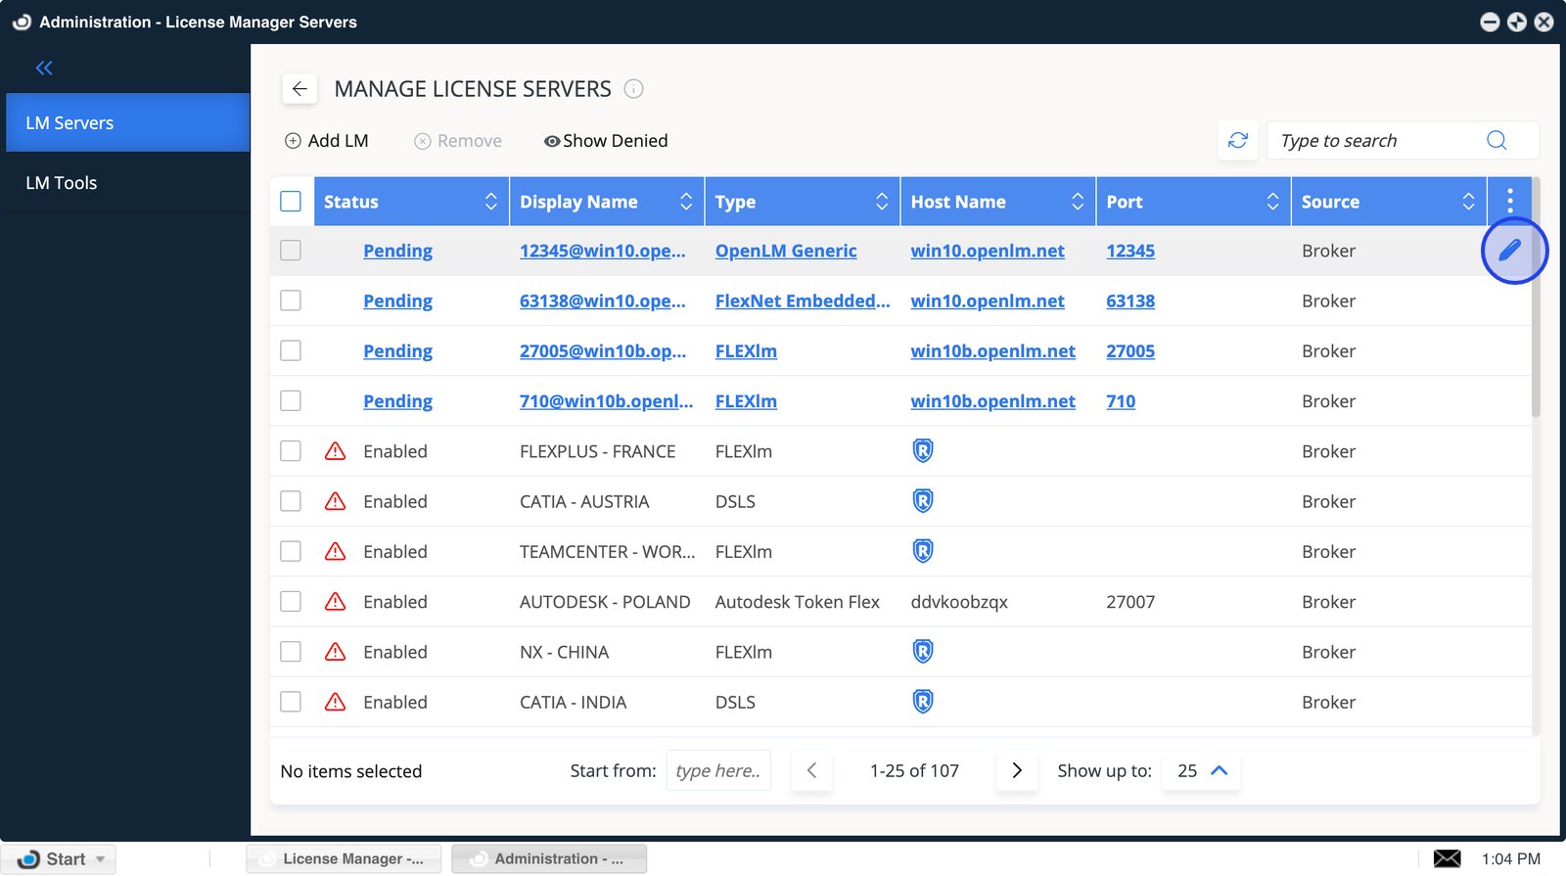
Task: Expand the Show up to 25 dropdown
Action: click(1202, 770)
